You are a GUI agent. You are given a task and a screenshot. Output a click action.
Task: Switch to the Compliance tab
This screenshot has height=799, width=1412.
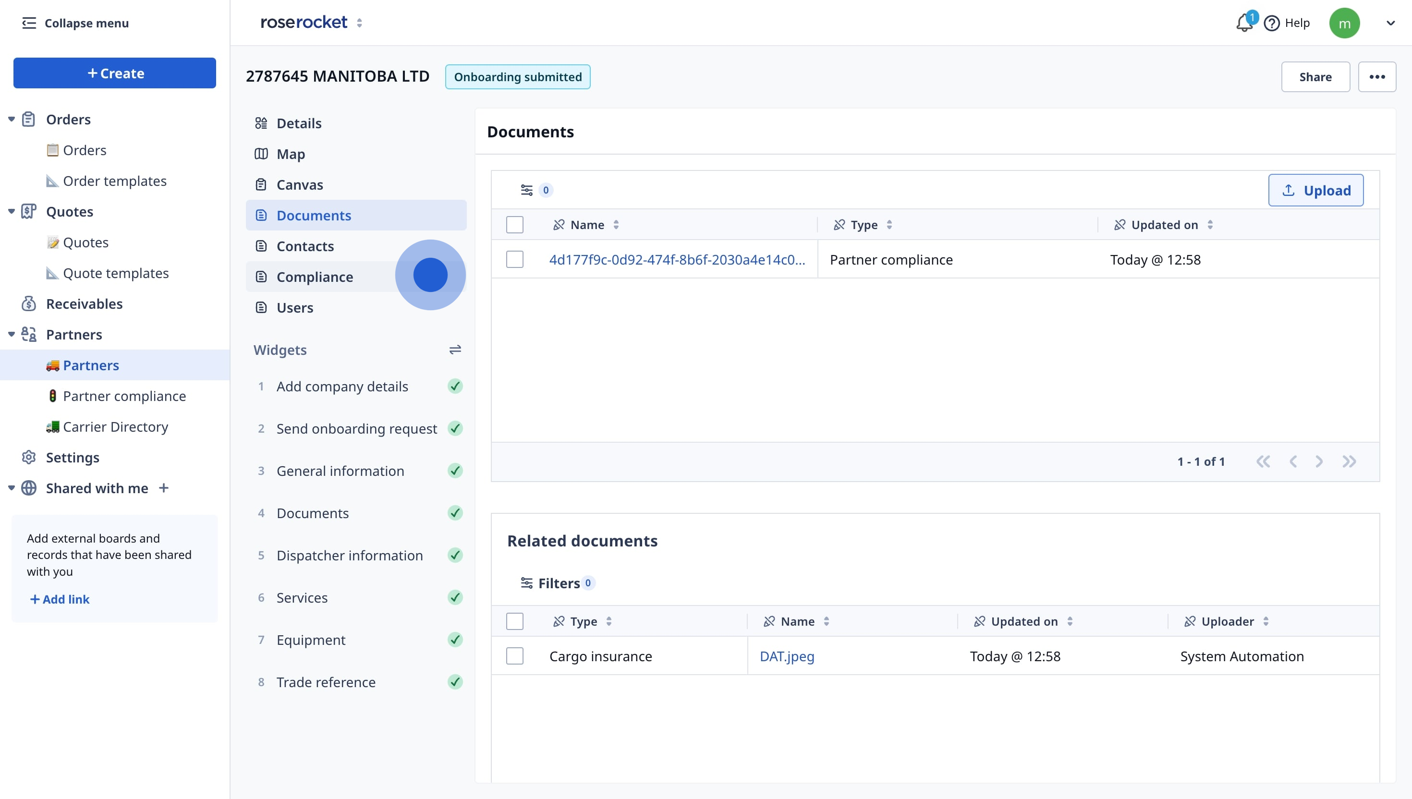315,277
